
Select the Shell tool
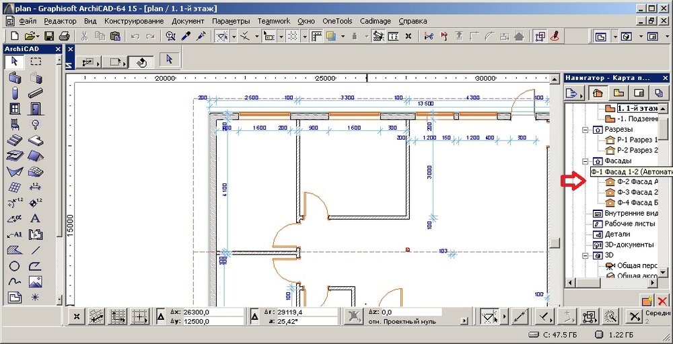click(x=15, y=171)
